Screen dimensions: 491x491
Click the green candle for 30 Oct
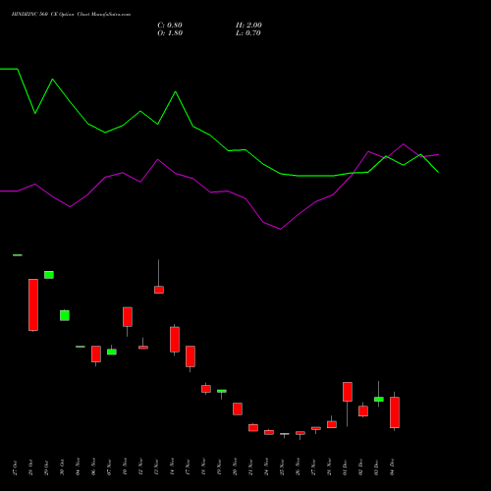(65, 315)
